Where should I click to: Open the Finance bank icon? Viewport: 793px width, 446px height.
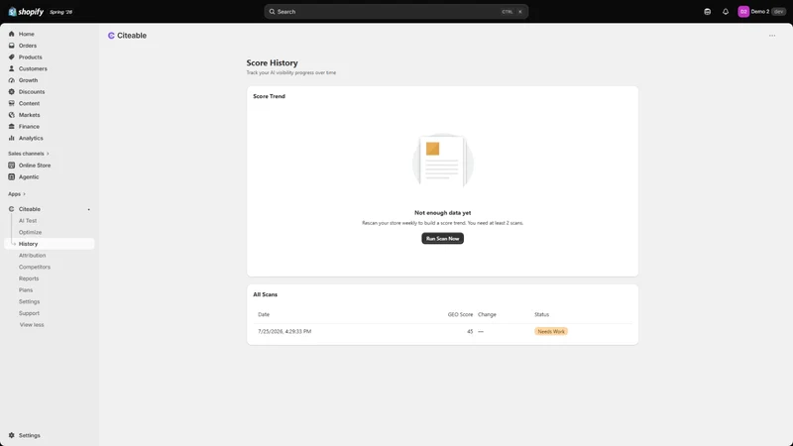coord(12,127)
